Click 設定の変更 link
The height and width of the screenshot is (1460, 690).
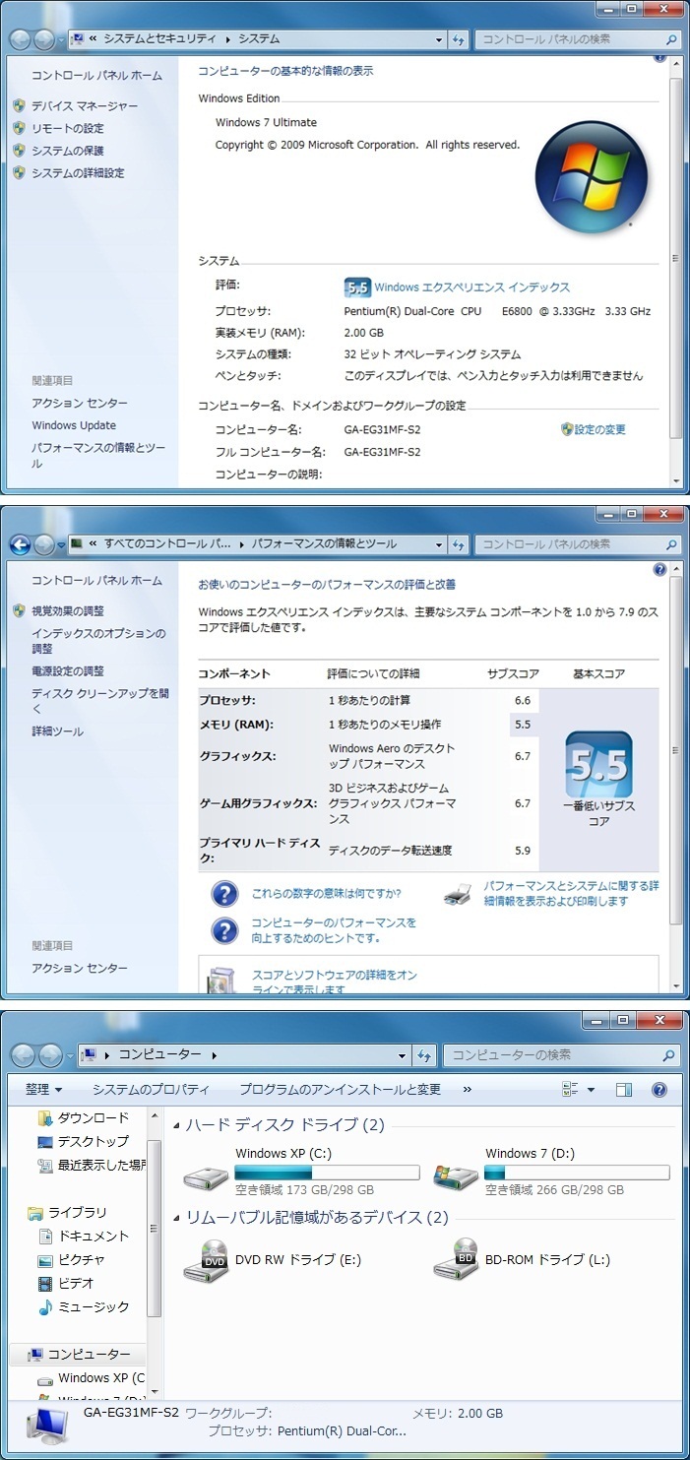599,429
